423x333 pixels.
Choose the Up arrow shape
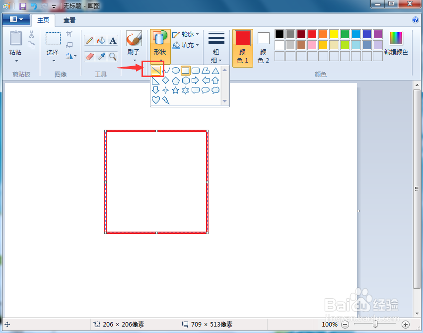click(x=215, y=81)
